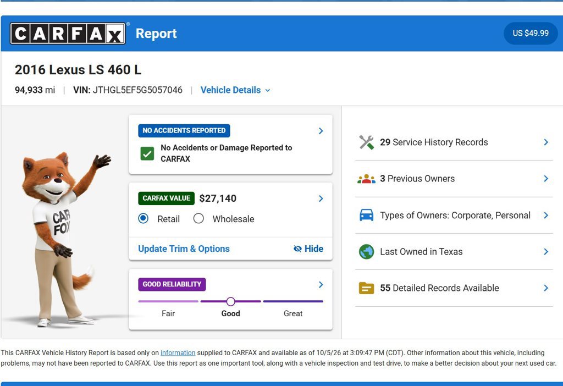Viewport: 563px width, 386px height.
Task: Open the Last Owned in Texas chevron
Action: tap(546, 252)
